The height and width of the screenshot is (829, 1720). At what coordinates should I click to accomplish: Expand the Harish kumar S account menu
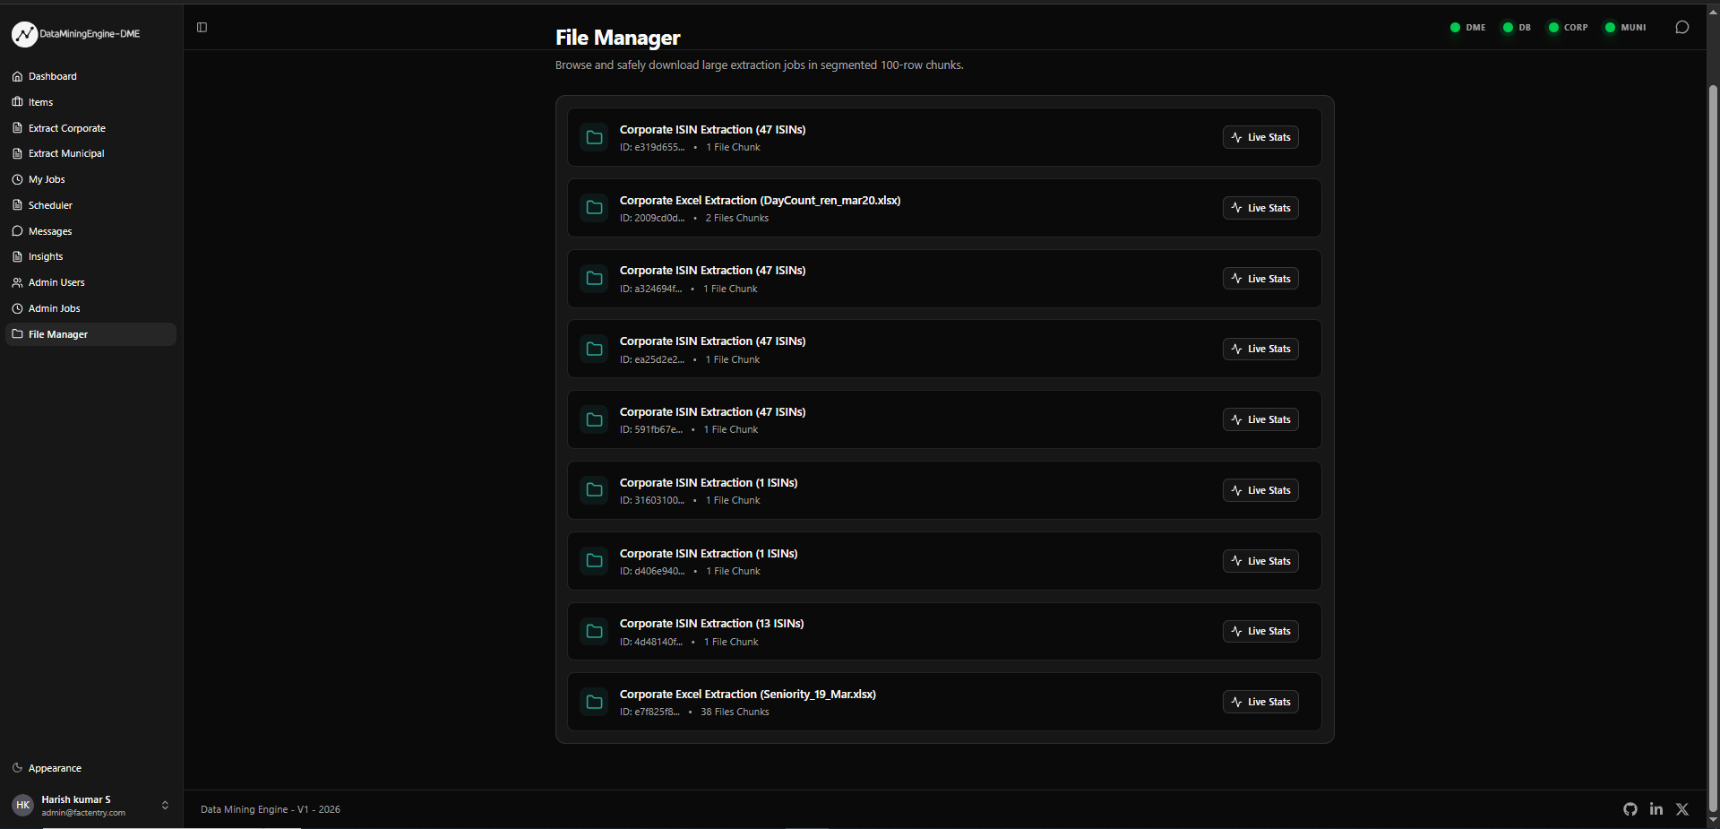pos(90,805)
